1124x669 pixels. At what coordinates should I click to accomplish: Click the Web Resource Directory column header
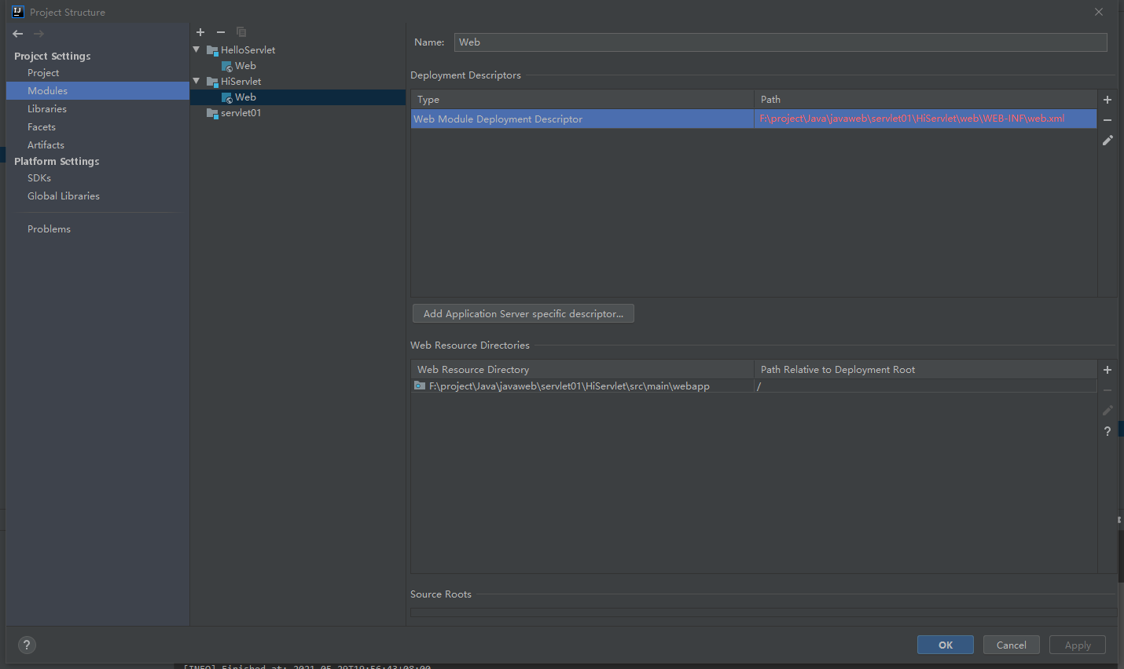coord(582,370)
